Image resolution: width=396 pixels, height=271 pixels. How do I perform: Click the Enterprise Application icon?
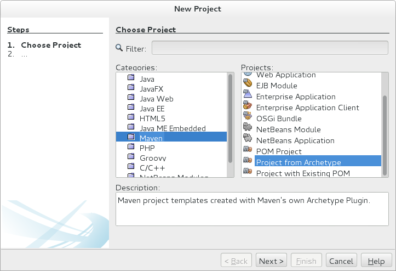pos(247,97)
